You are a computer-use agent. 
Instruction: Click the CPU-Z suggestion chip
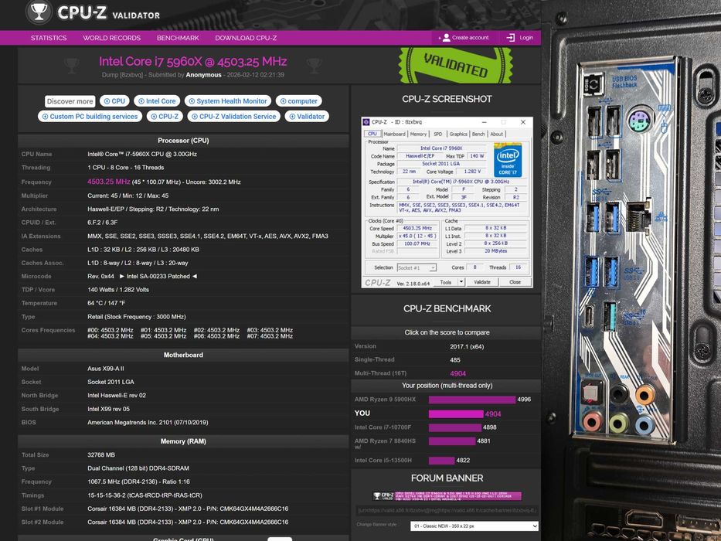[x=165, y=117]
